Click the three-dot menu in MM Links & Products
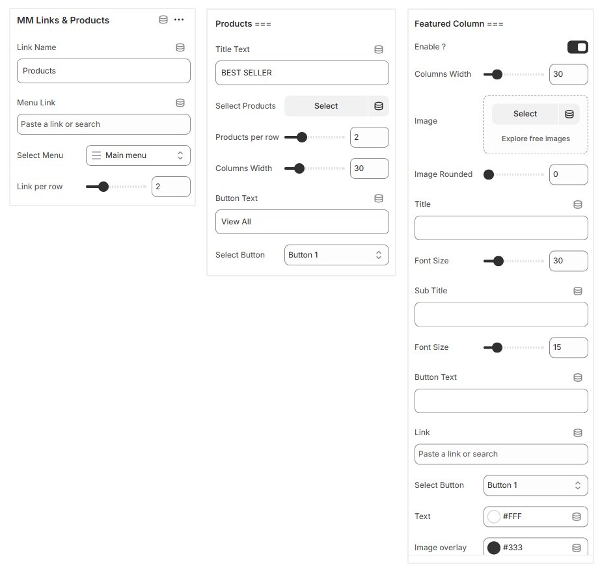 point(179,20)
